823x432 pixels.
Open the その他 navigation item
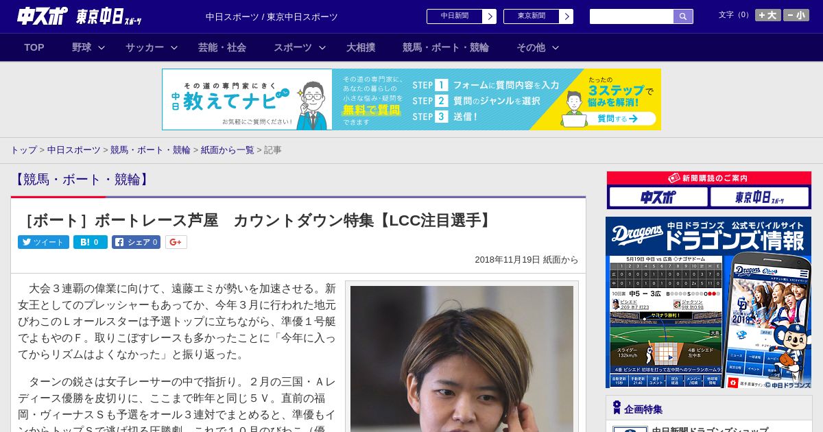click(x=531, y=47)
